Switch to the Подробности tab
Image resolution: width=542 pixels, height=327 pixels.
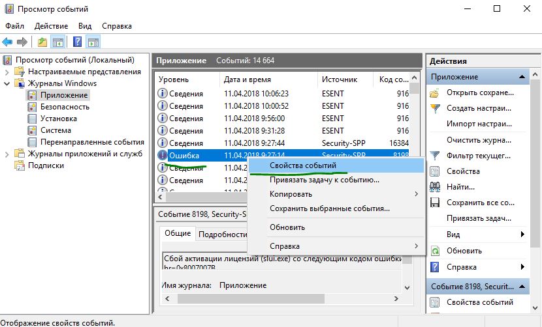tap(222, 235)
